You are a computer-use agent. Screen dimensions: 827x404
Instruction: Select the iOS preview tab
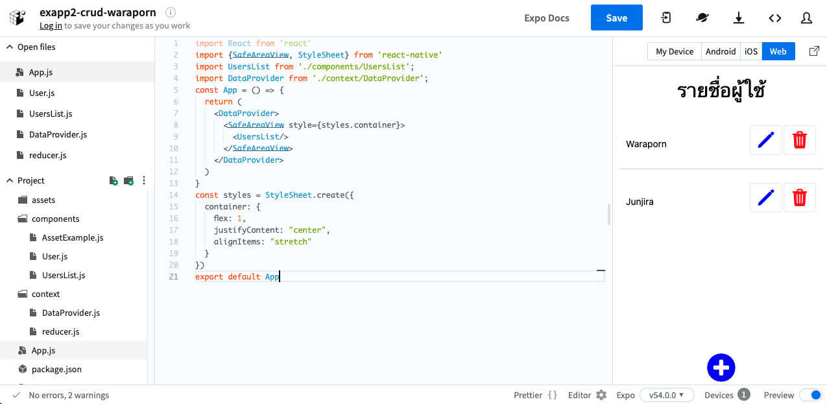point(751,52)
